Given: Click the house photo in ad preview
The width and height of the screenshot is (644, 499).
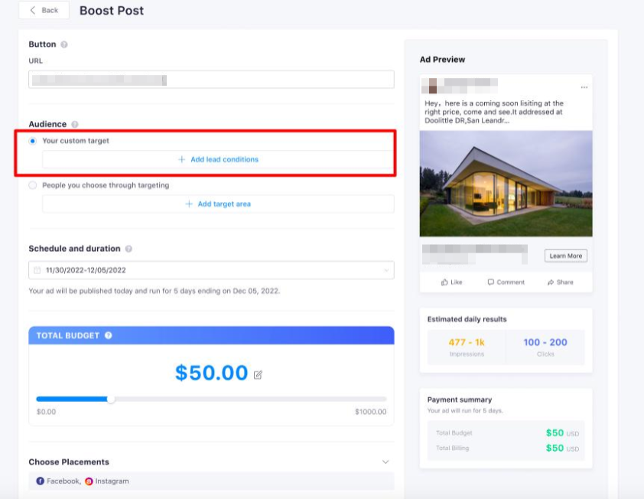Looking at the screenshot, I should 506,184.
